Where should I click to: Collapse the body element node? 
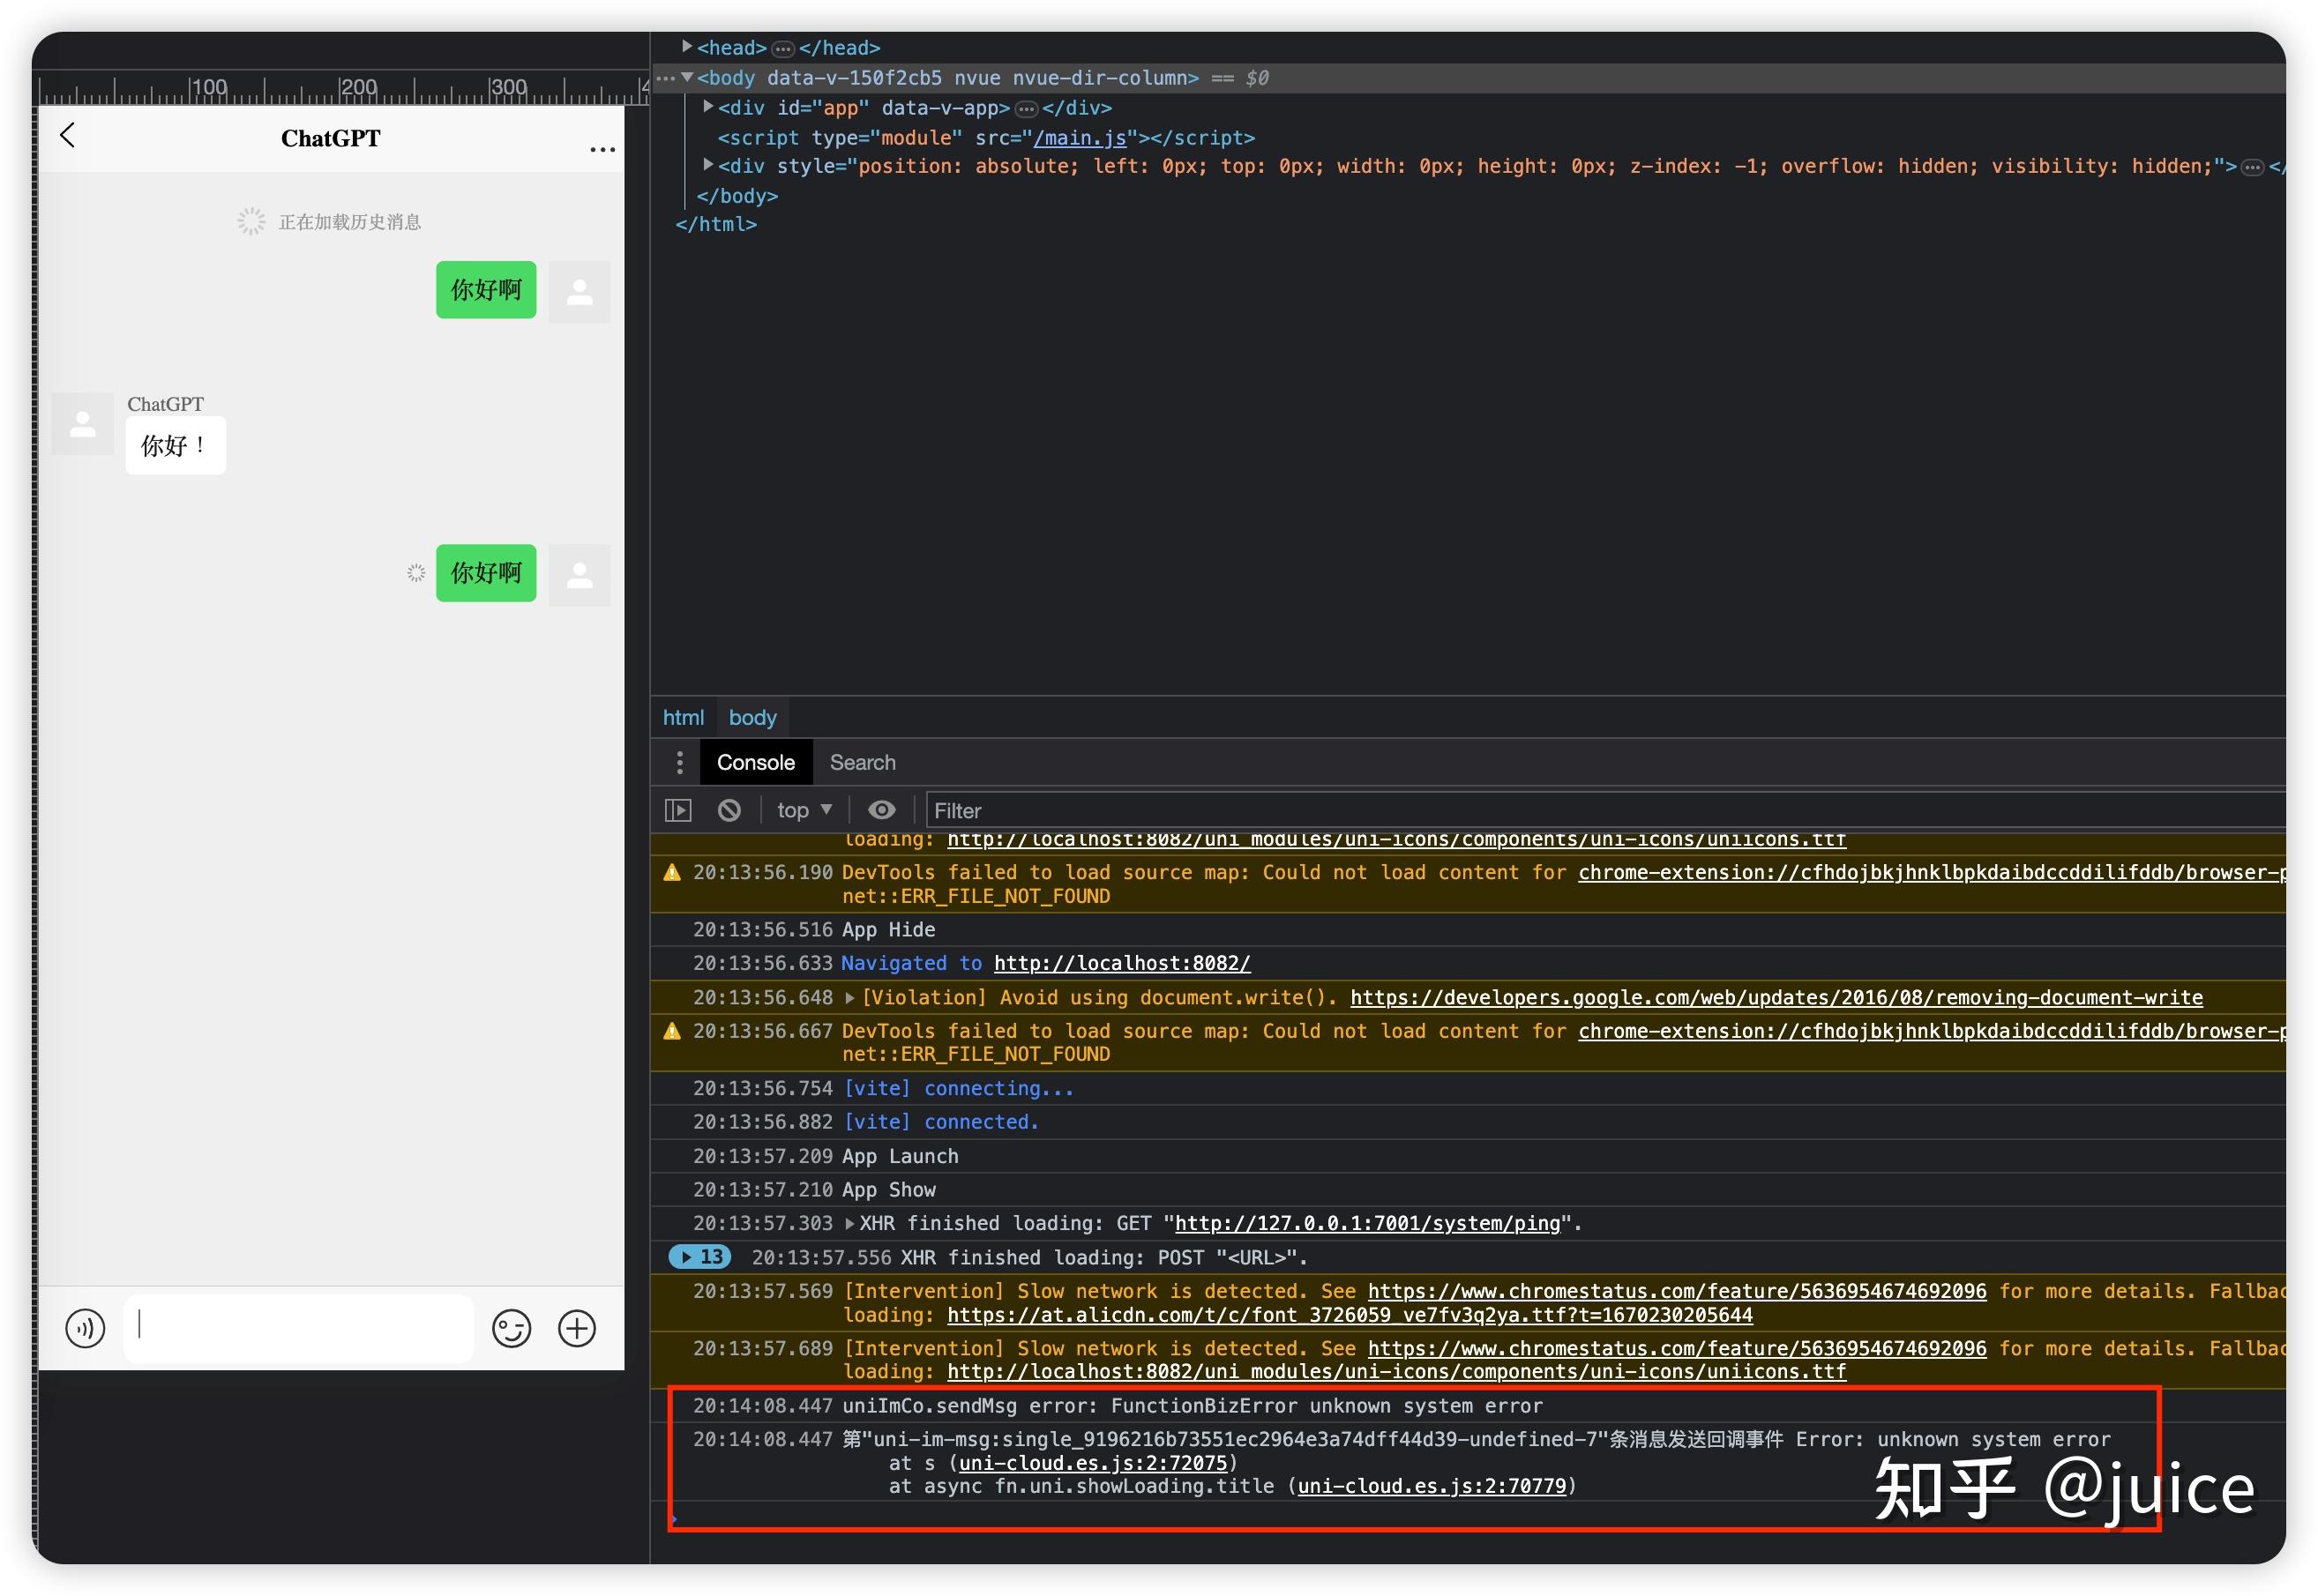(687, 77)
